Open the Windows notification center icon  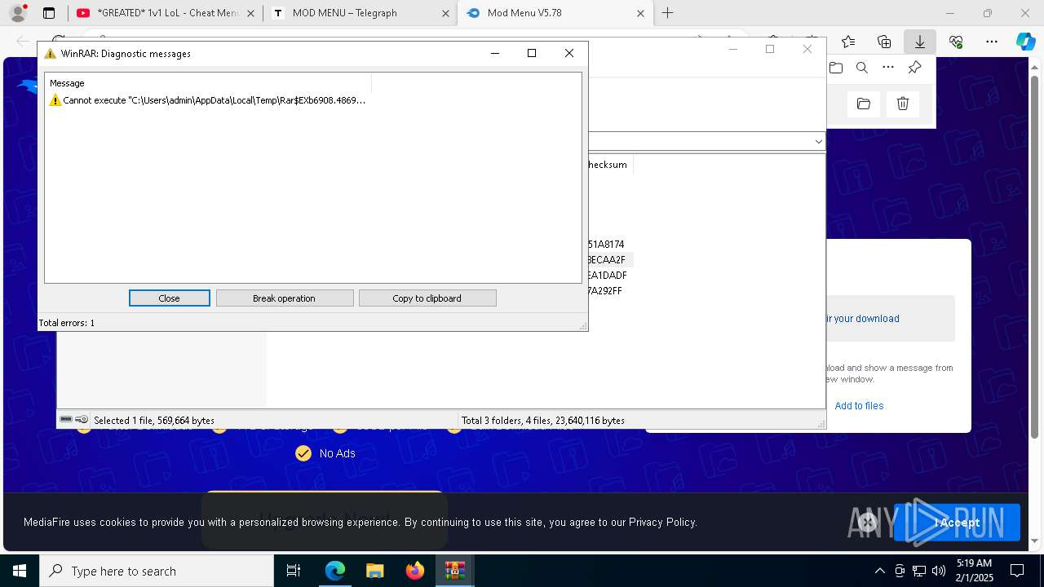click(x=1018, y=571)
